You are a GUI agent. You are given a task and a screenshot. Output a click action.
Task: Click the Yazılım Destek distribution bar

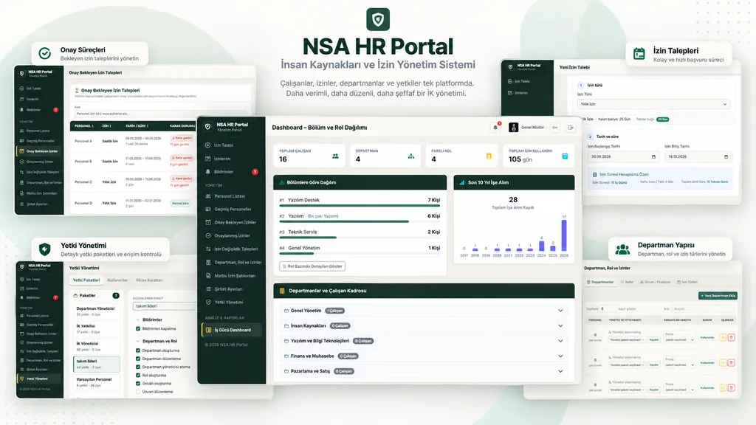coord(360,206)
